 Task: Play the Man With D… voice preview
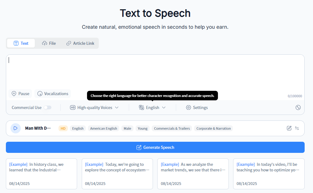click(x=15, y=128)
